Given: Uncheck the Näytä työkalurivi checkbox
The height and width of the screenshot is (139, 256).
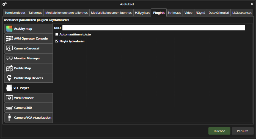Looking at the screenshot, I should [x=57, y=41].
